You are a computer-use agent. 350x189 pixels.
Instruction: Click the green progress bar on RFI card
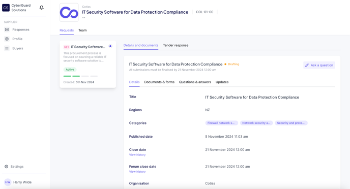72,76
